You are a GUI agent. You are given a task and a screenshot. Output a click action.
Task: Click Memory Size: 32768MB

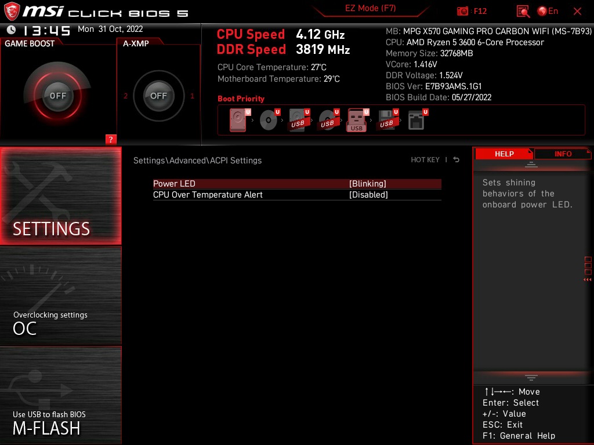tap(429, 53)
